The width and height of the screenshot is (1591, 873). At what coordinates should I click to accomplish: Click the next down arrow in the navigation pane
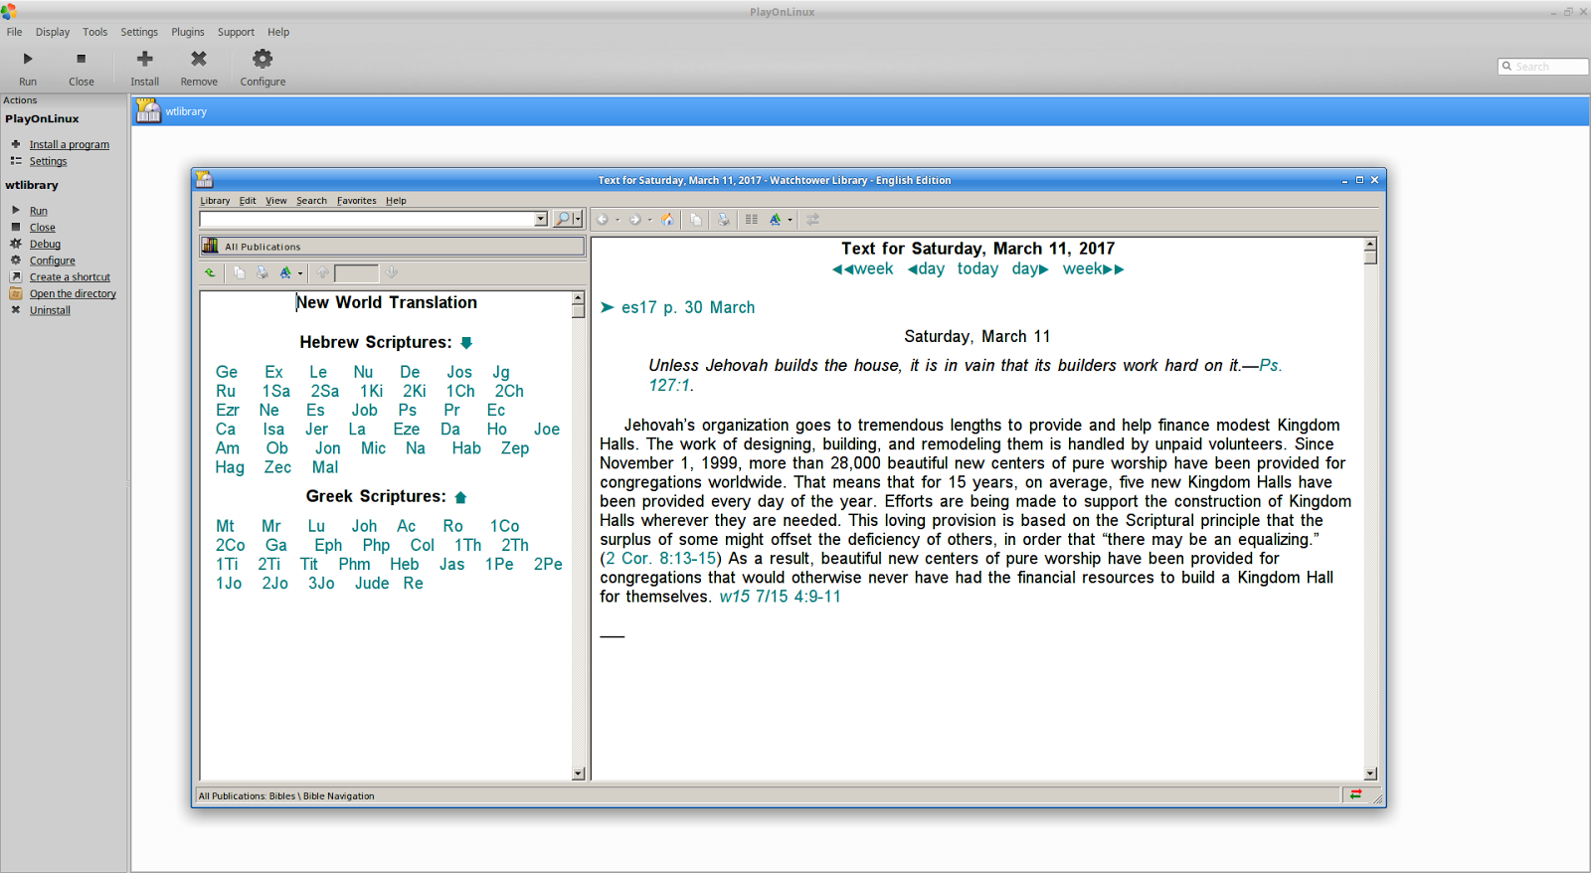click(392, 272)
